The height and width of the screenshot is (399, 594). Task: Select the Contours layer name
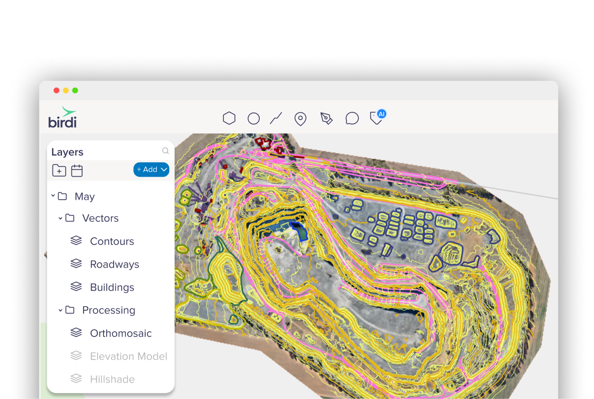click(112, 241)
